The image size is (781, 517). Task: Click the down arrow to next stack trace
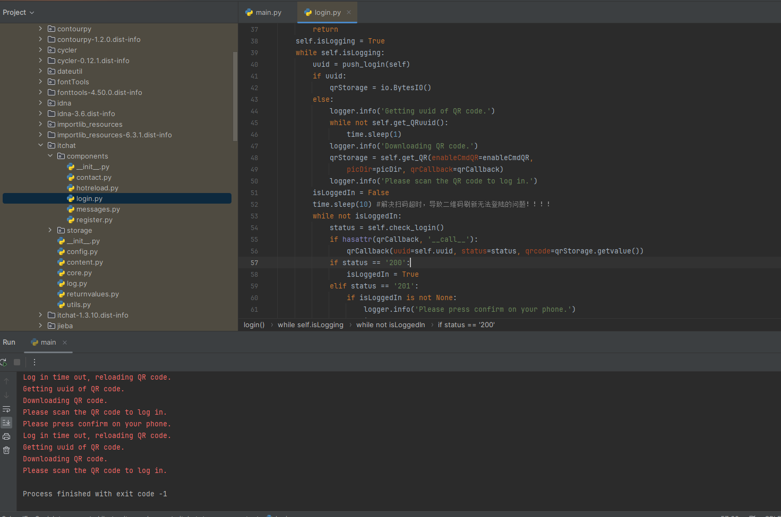point(6,395)
